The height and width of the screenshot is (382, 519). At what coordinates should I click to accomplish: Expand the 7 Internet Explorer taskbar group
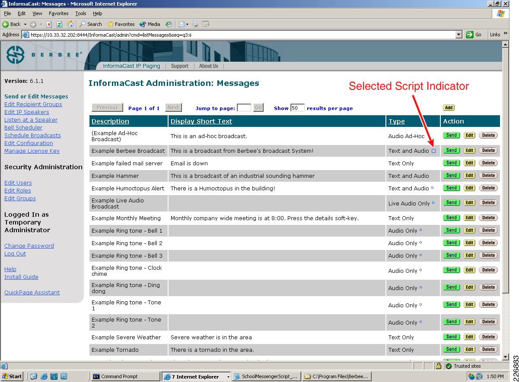click(228, 377)
